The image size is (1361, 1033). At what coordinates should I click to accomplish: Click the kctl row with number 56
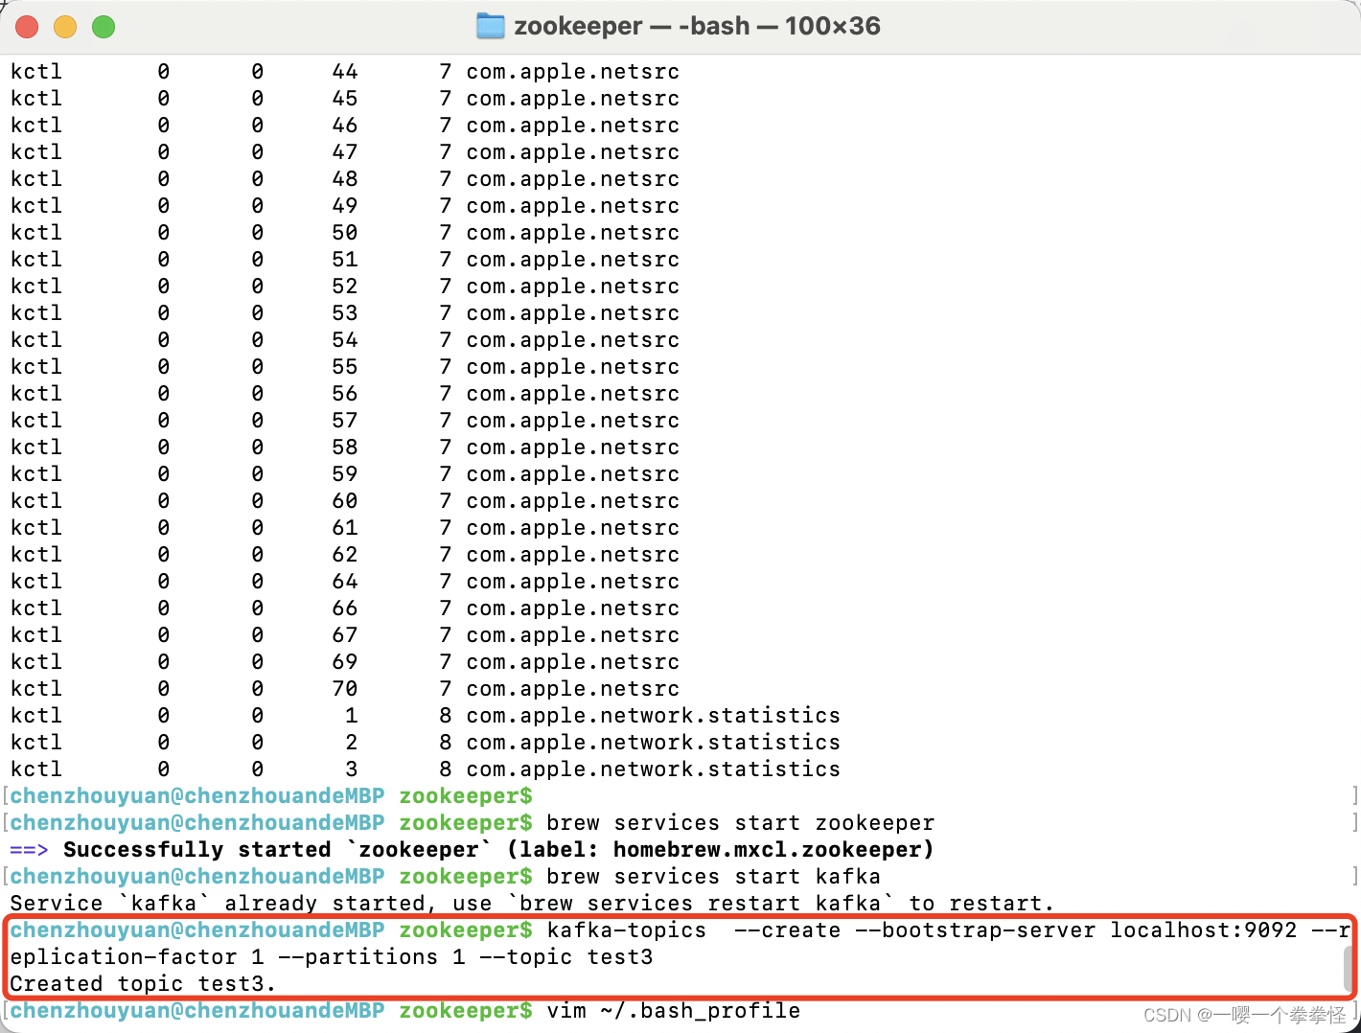click(345, 394)
